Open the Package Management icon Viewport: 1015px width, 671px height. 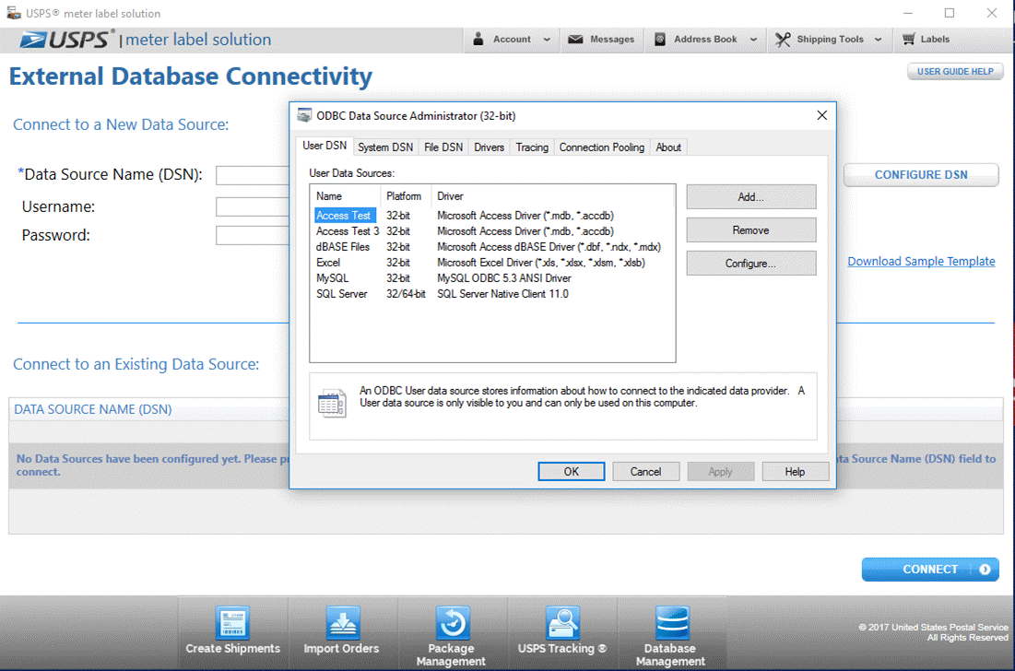tap(453, 622)
